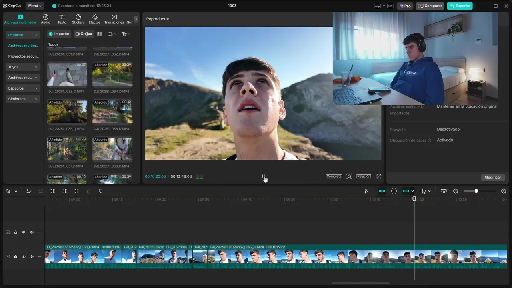512x288 pixels.
Task: Record voiceover with the microphone icon
Action: pos(366,191)
